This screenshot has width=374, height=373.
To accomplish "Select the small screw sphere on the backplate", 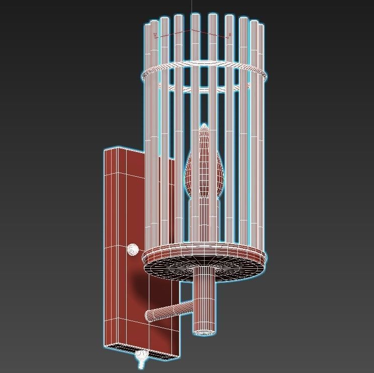I will point(133,249).
